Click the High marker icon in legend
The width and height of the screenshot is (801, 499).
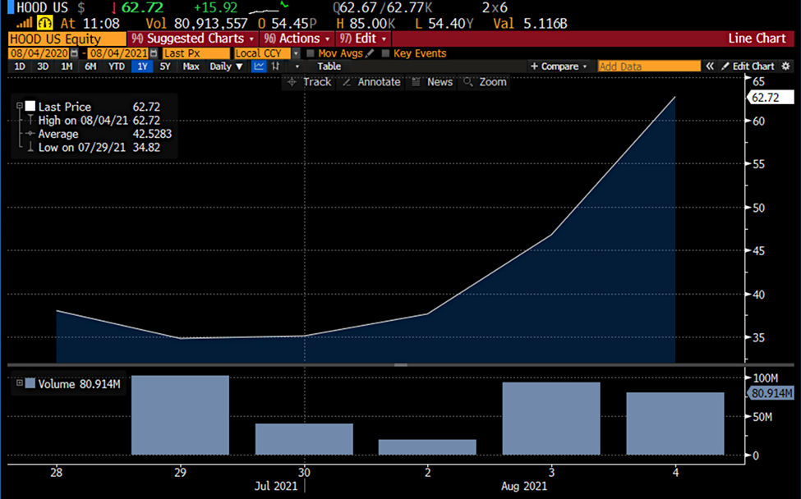click(30, 120)
